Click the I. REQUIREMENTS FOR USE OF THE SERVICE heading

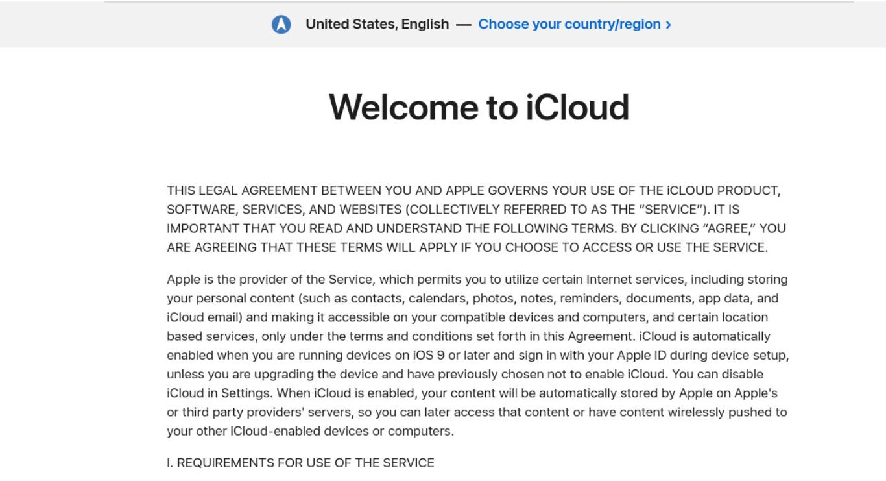[300, 463]
